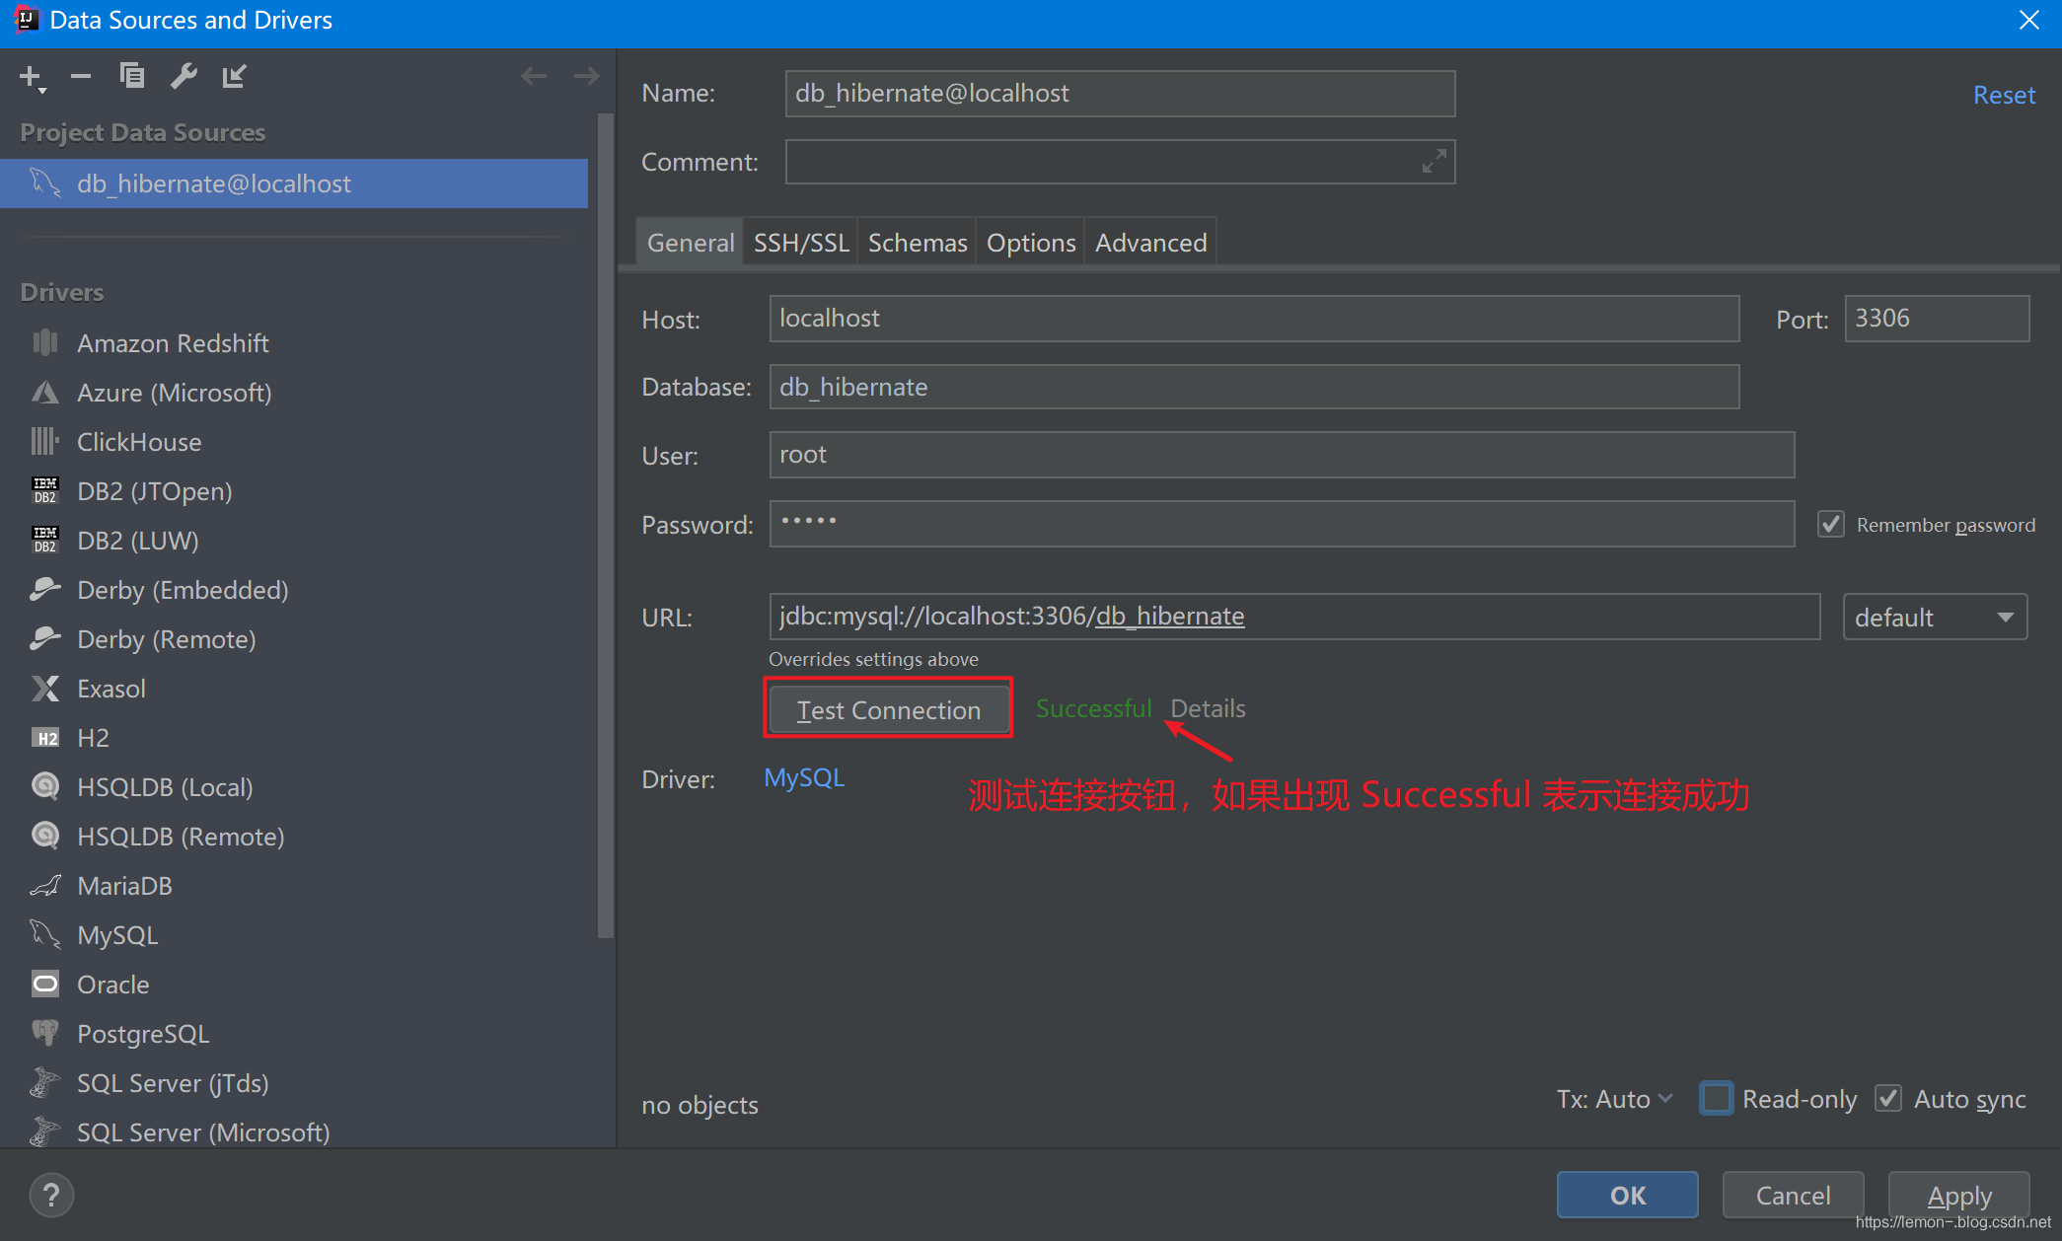Click the wrench driver settings icon
This screenshot has height=1241, width=2062.
click(x=184, y=76)
